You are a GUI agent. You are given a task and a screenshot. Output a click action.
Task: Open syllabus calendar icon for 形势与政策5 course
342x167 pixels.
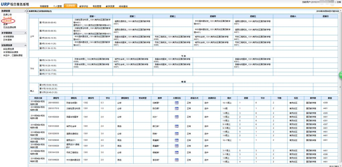pos(176,103)
